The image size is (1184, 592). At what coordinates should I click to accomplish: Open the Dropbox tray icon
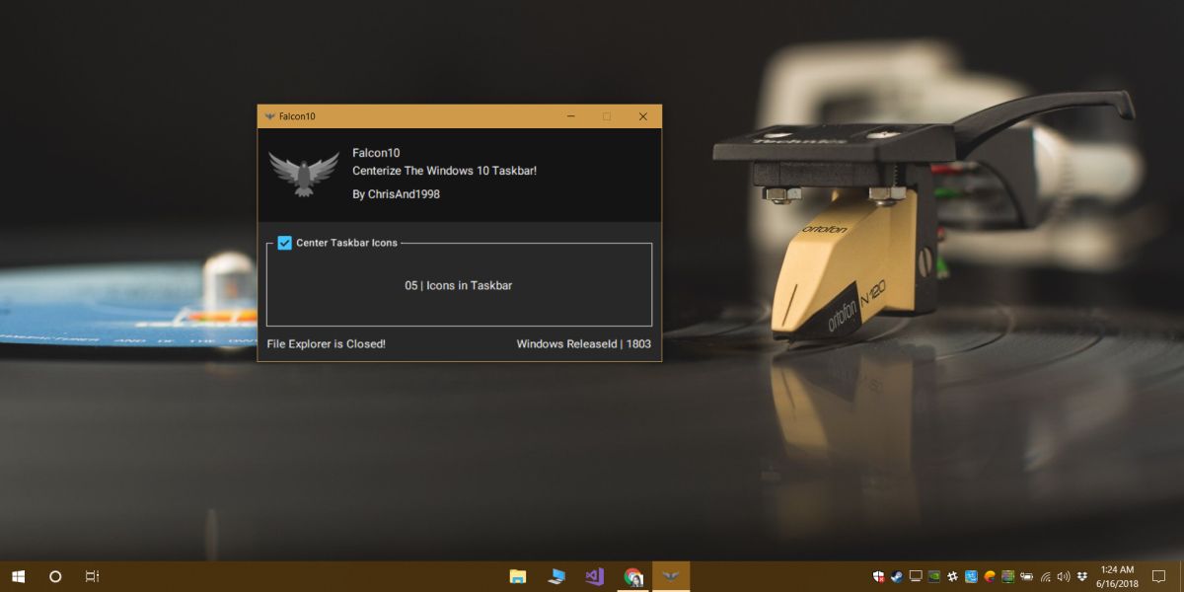[1082, 576]
